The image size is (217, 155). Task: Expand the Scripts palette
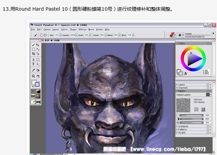tap(177, 133)
